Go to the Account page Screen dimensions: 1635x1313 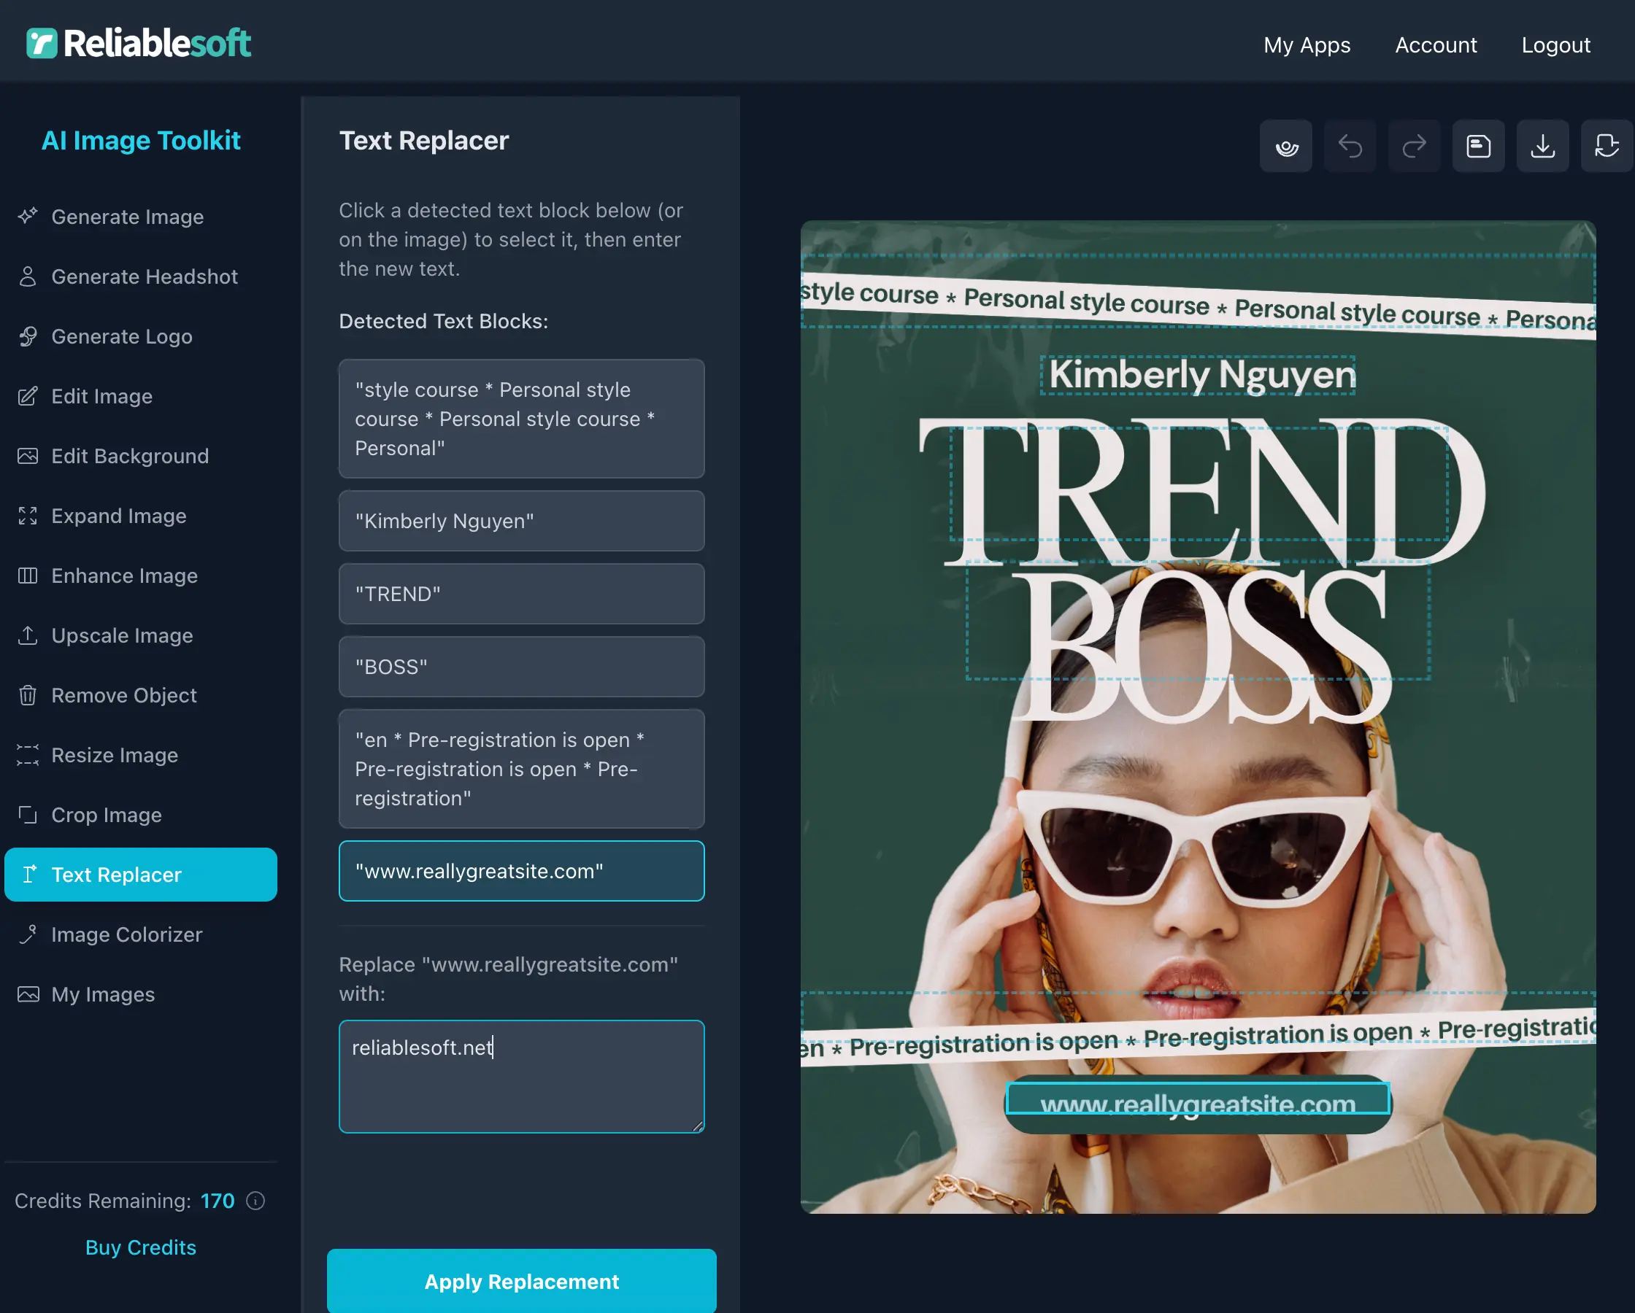tap(1435, 44)
